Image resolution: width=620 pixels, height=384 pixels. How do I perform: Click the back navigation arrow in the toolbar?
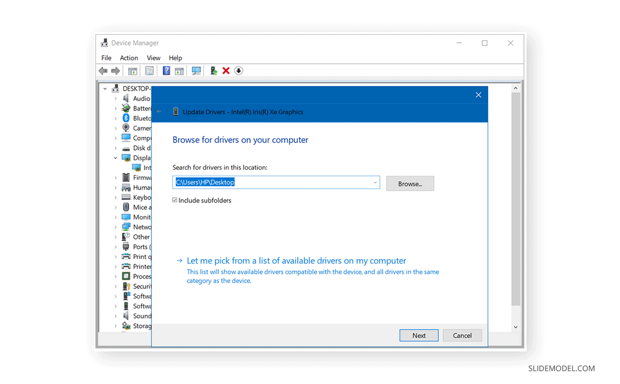tap(103, 70)
